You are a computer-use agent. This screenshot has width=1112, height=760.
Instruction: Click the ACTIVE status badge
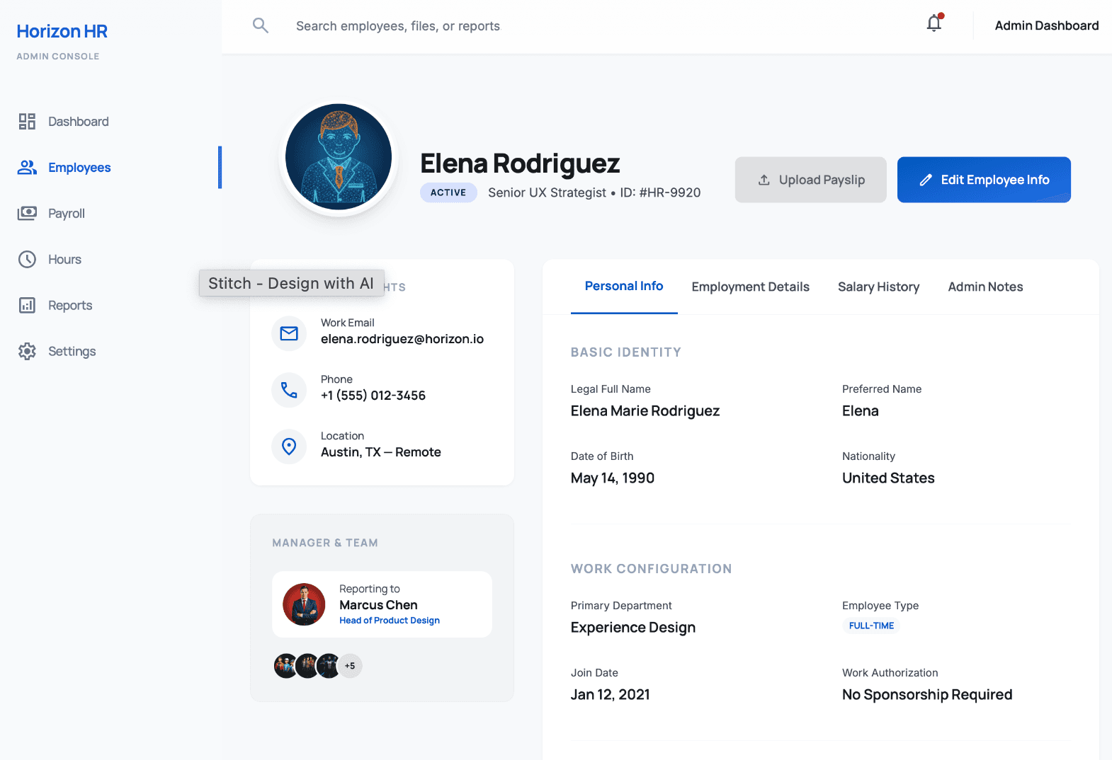(448, 192)
